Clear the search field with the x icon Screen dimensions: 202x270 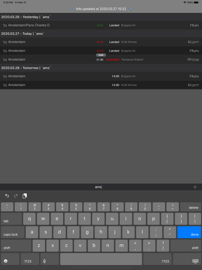point(195,187)
